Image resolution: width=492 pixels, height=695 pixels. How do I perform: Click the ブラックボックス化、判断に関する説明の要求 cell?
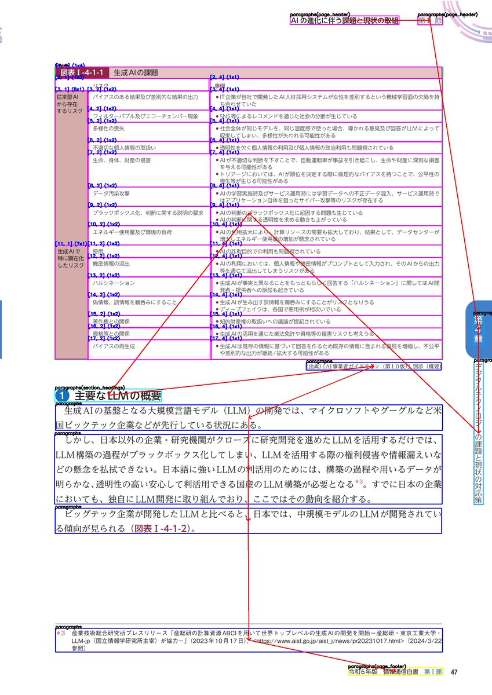148,215
